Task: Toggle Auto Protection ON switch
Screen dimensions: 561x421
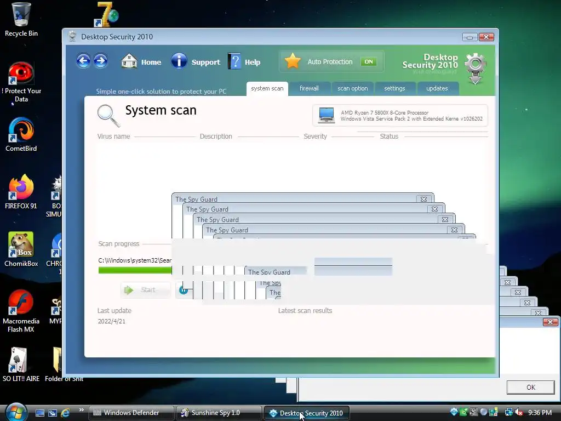Action: click(x=368, y=61)
